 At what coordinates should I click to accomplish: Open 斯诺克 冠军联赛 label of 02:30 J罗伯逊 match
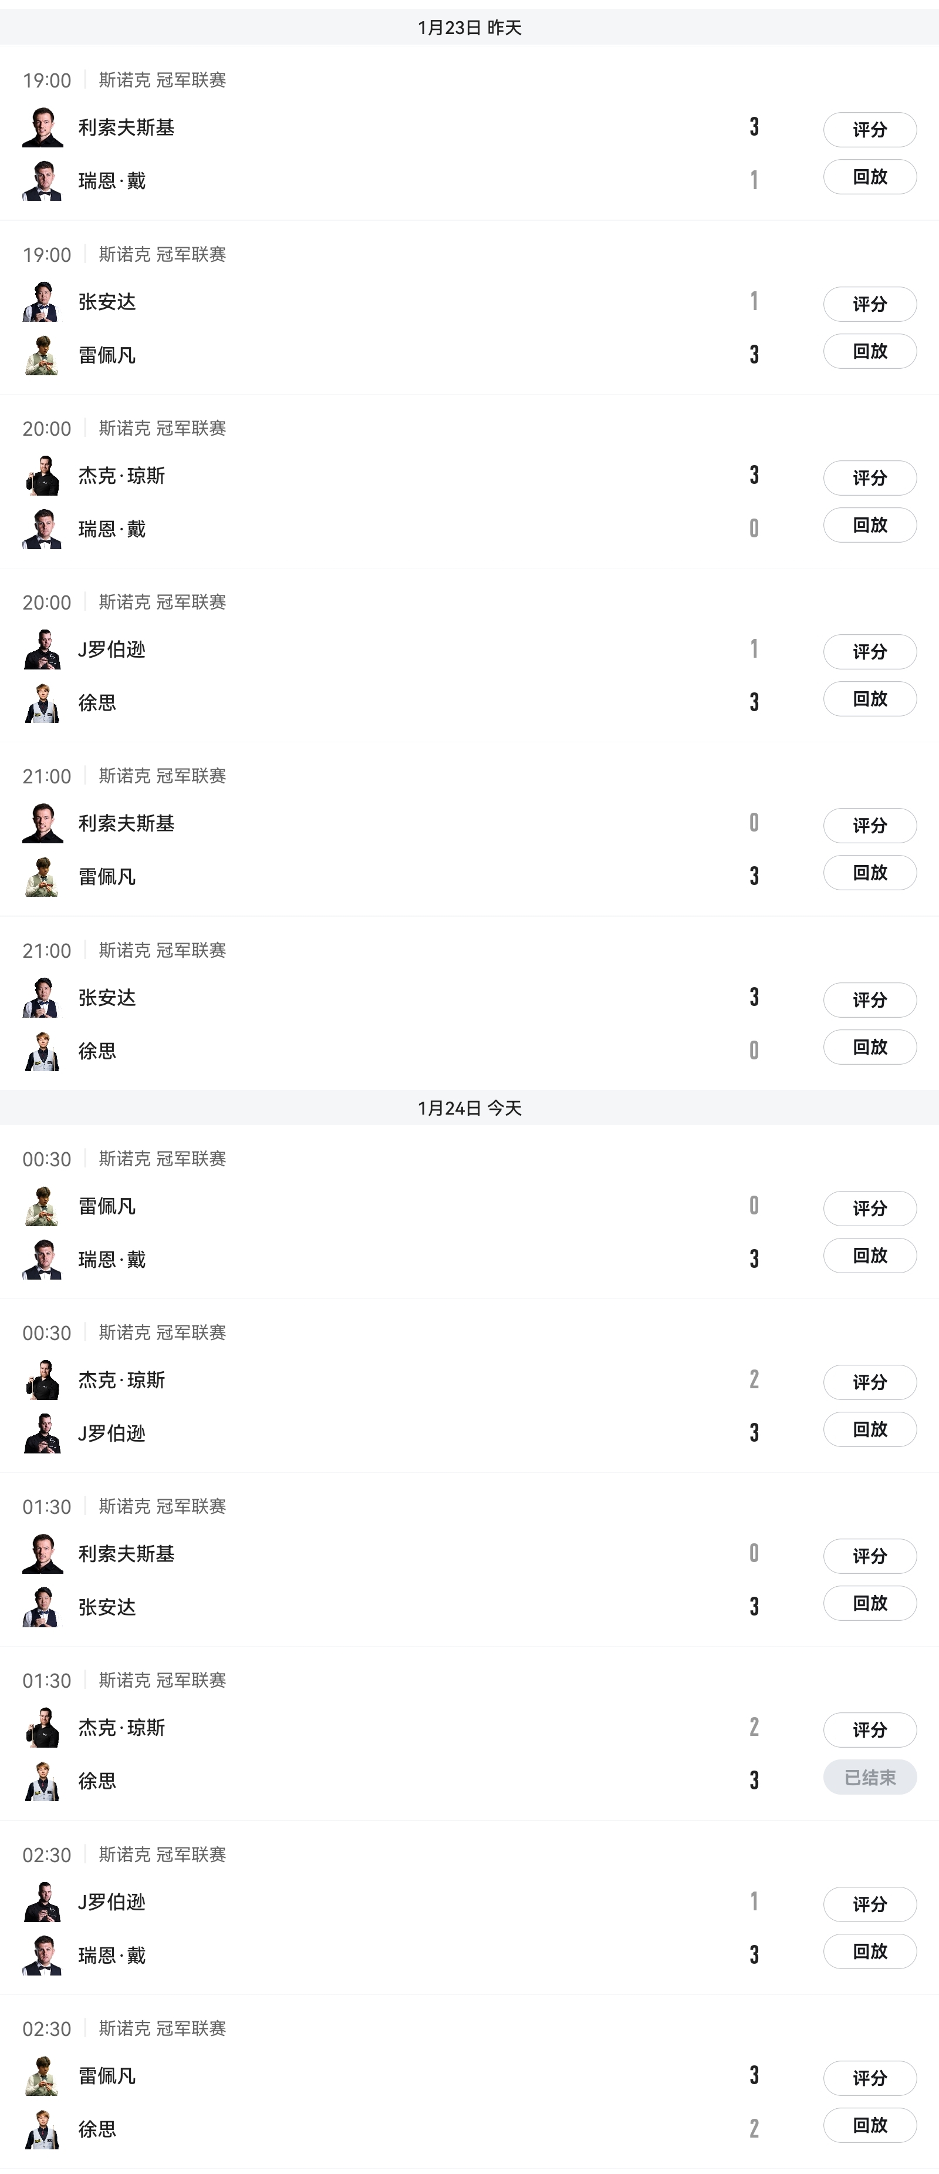pos(162,1854)
